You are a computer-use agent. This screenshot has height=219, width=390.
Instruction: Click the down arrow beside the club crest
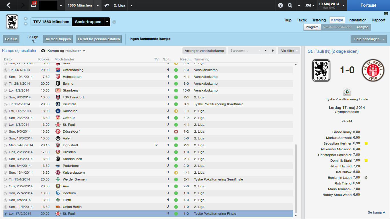point(26,24)
